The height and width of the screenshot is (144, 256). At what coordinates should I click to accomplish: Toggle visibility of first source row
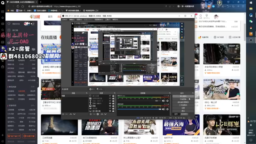pyautogui.click(x=110, y=96)
